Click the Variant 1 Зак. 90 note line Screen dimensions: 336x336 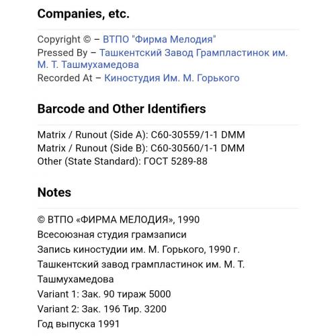click(104, 294)
